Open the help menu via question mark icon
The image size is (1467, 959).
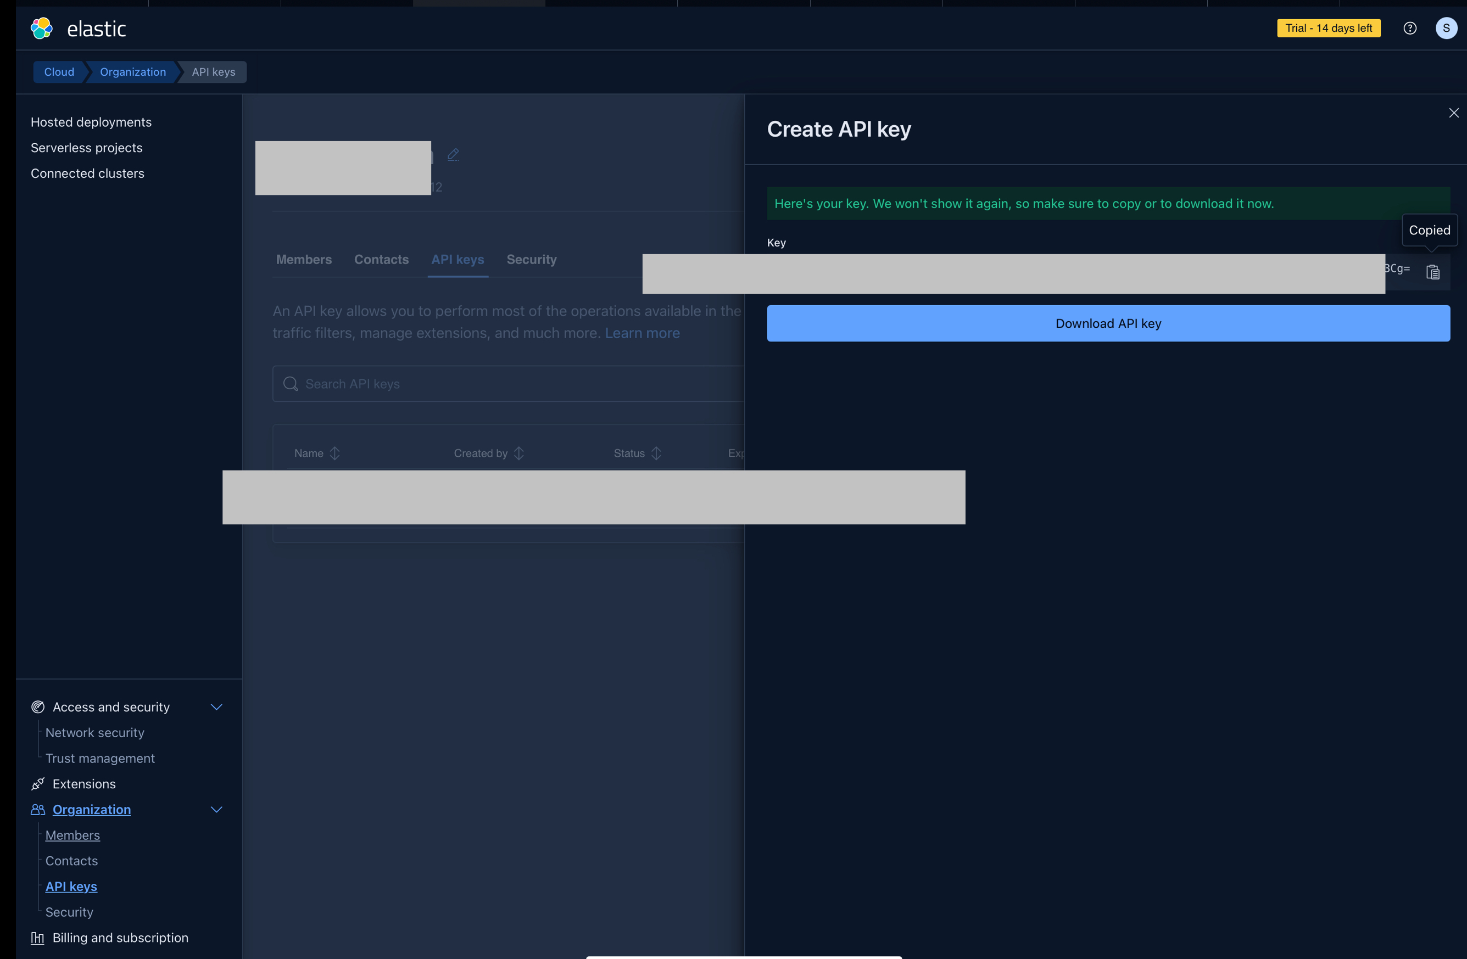[x=1410, y=27]
